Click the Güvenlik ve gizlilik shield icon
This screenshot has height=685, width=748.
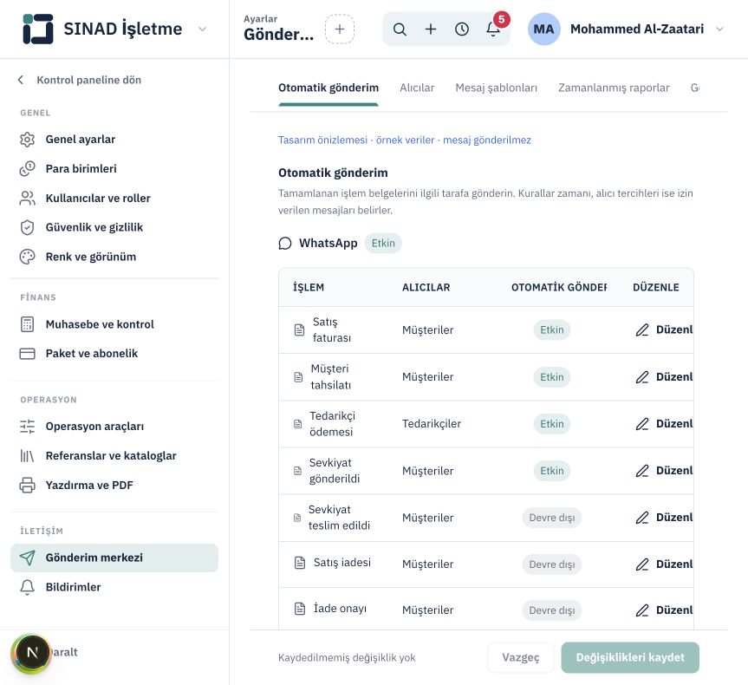coord(27,227)
